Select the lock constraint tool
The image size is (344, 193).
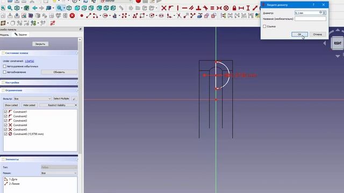point(234,8)
